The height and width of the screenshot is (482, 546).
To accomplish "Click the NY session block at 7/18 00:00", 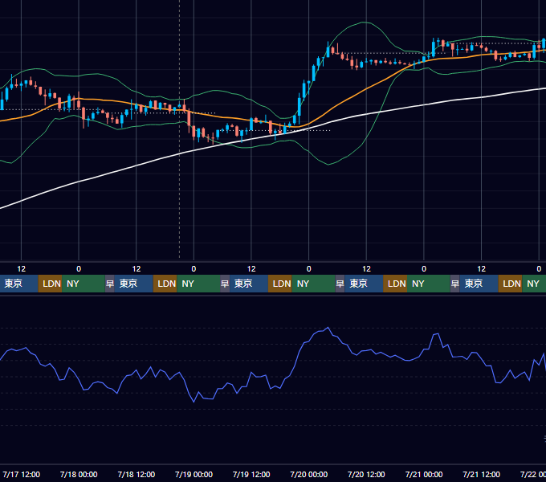I will coord(84,284).
